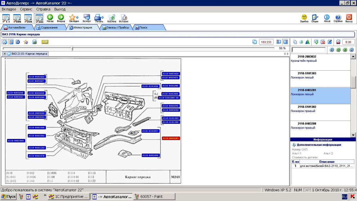Viewport: 357px width, 201px height.
Task: Go back with the Назад button
Action: 50,18
